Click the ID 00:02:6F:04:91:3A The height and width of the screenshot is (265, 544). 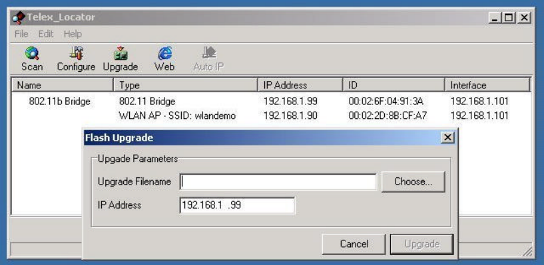[x=386, y=102]
